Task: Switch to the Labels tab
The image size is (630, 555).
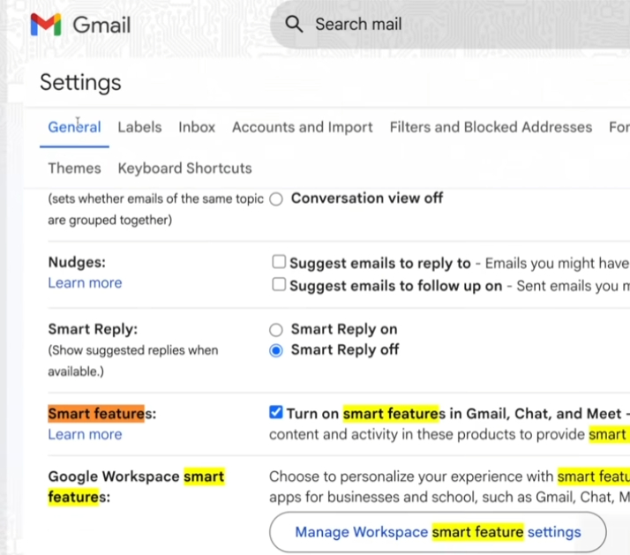Action: (139, 127)
